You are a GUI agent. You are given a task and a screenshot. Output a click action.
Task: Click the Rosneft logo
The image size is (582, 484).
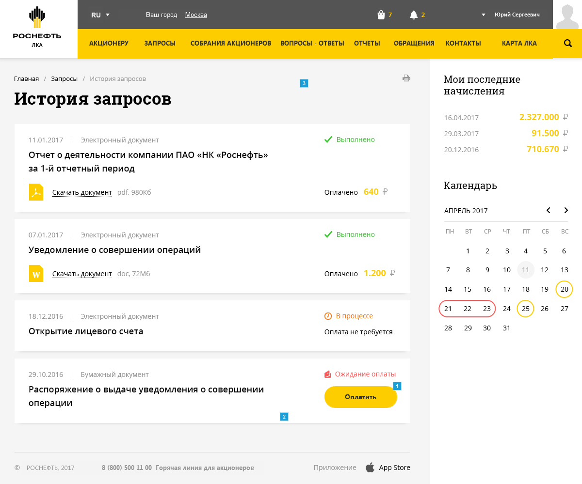click(37, 28)
